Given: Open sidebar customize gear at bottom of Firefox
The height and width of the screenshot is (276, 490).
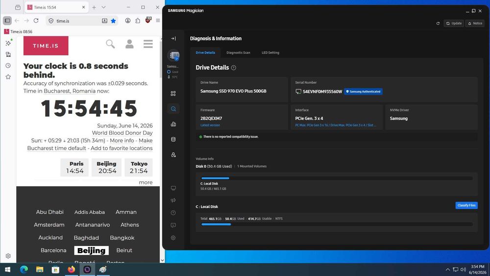Looking at the screenshot, I should tap(8, 256).
